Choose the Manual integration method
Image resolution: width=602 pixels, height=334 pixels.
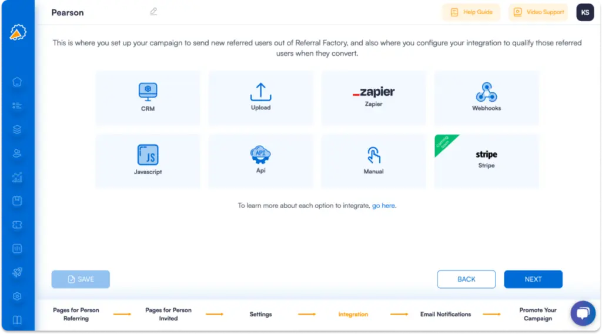[373, 161]
